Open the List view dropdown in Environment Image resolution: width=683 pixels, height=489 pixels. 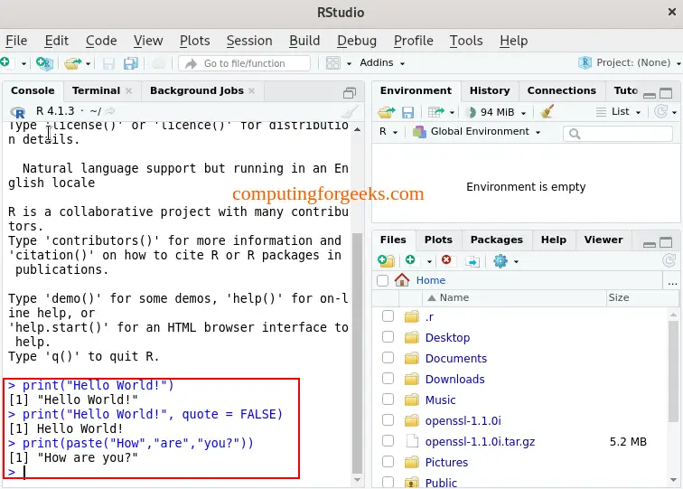(619, 112)
